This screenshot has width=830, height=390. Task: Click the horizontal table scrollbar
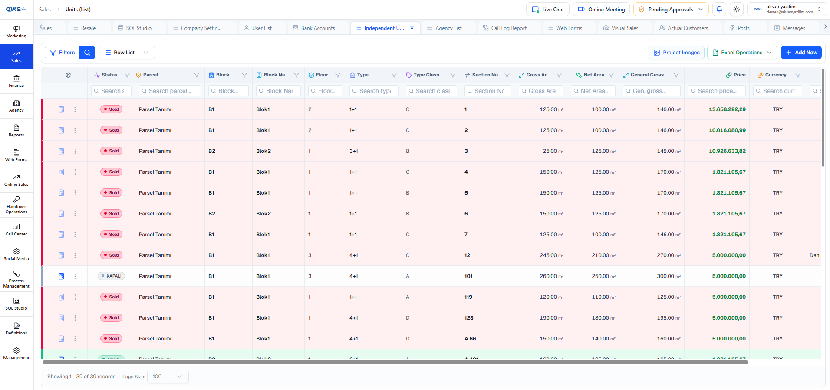pyautogui.click(x=395, y=362)
